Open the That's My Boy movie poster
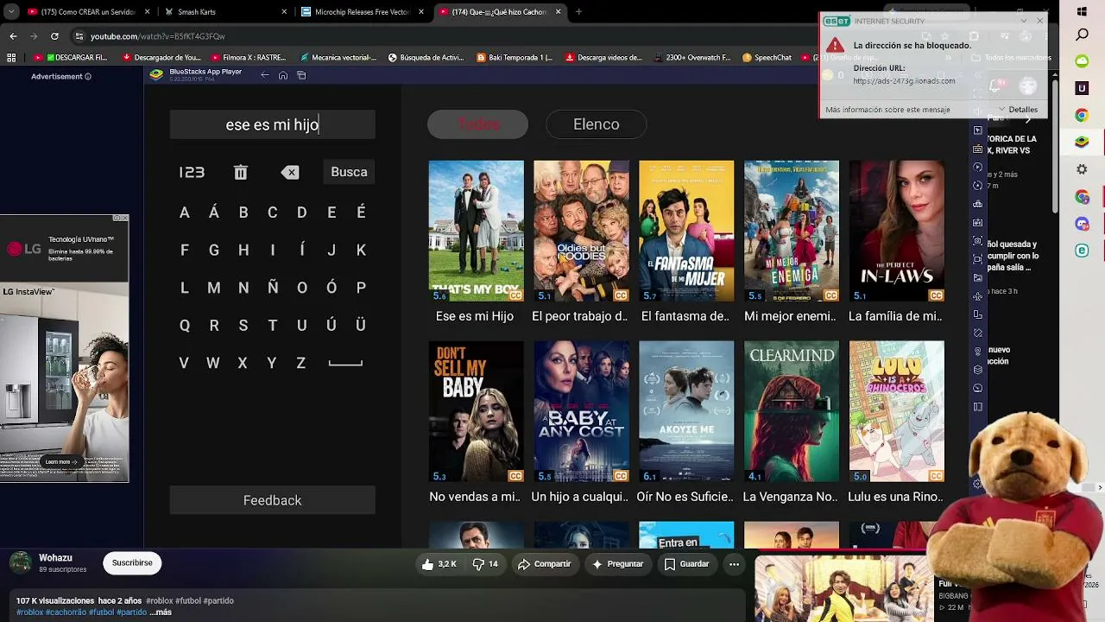The image size is (1105, 622). (x=477, y=231)
